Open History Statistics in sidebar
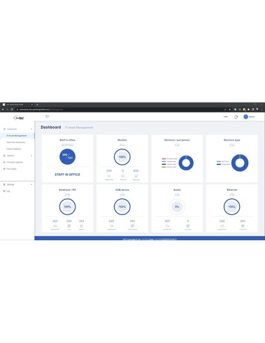The height and width of the screenshot is (343, 265). [x=13, y=149]
